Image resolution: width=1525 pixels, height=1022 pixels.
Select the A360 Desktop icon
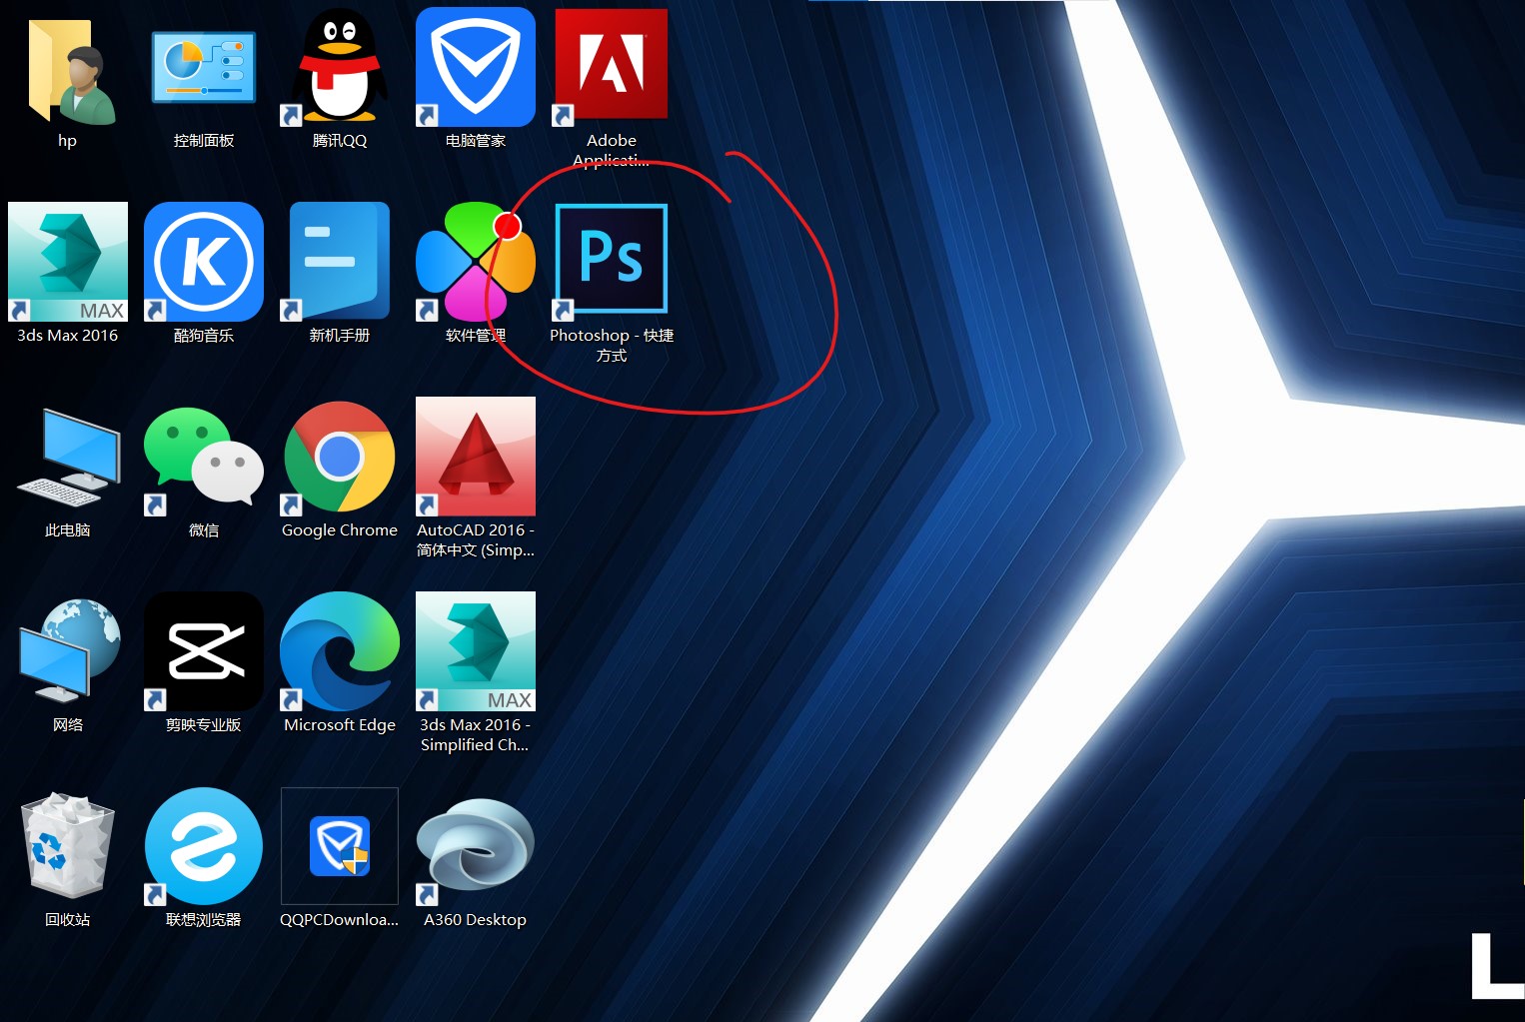(476, 846)
